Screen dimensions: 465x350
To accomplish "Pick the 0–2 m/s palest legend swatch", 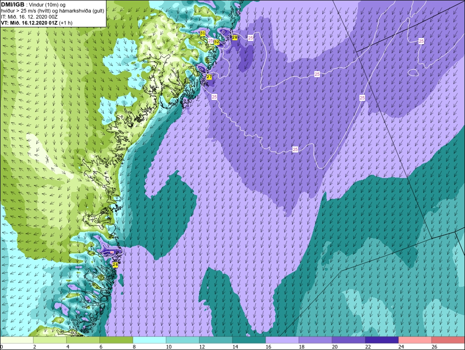I will (x=17, y=340).
